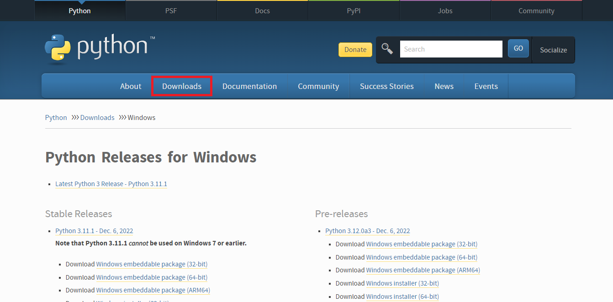This screenshot has height=302, width=613.
Task: Click the GO search button
Action: (518, 48)
